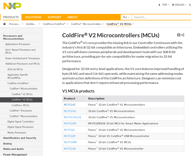191x156 pixels.
Task: Select ColdFire V1 MCUs in sidebar
Action: 22,94
